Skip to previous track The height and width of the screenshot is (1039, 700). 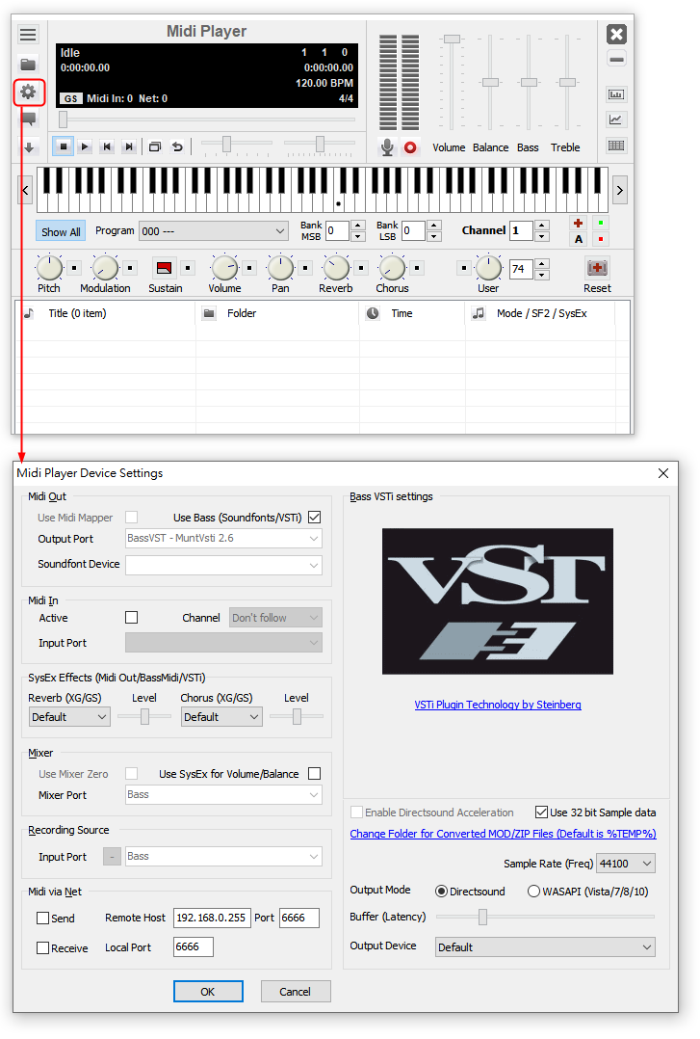pos(107,147)
